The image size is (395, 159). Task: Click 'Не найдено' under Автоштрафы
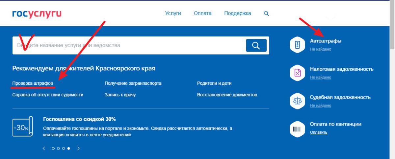[x=321, y=49]
